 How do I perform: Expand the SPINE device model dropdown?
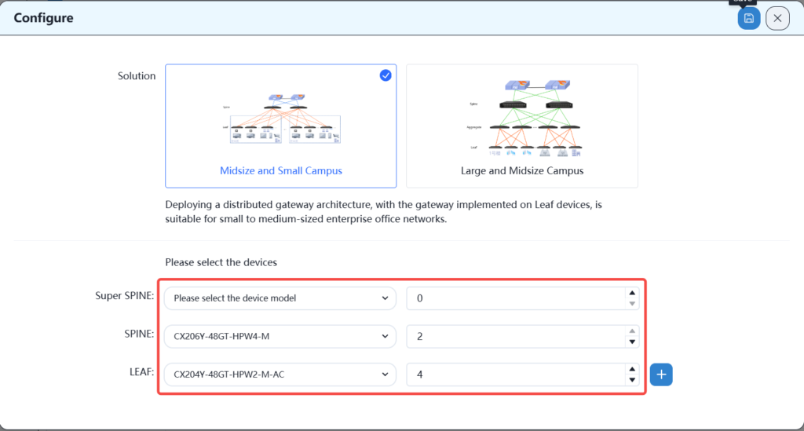click(x=280, y=336)
